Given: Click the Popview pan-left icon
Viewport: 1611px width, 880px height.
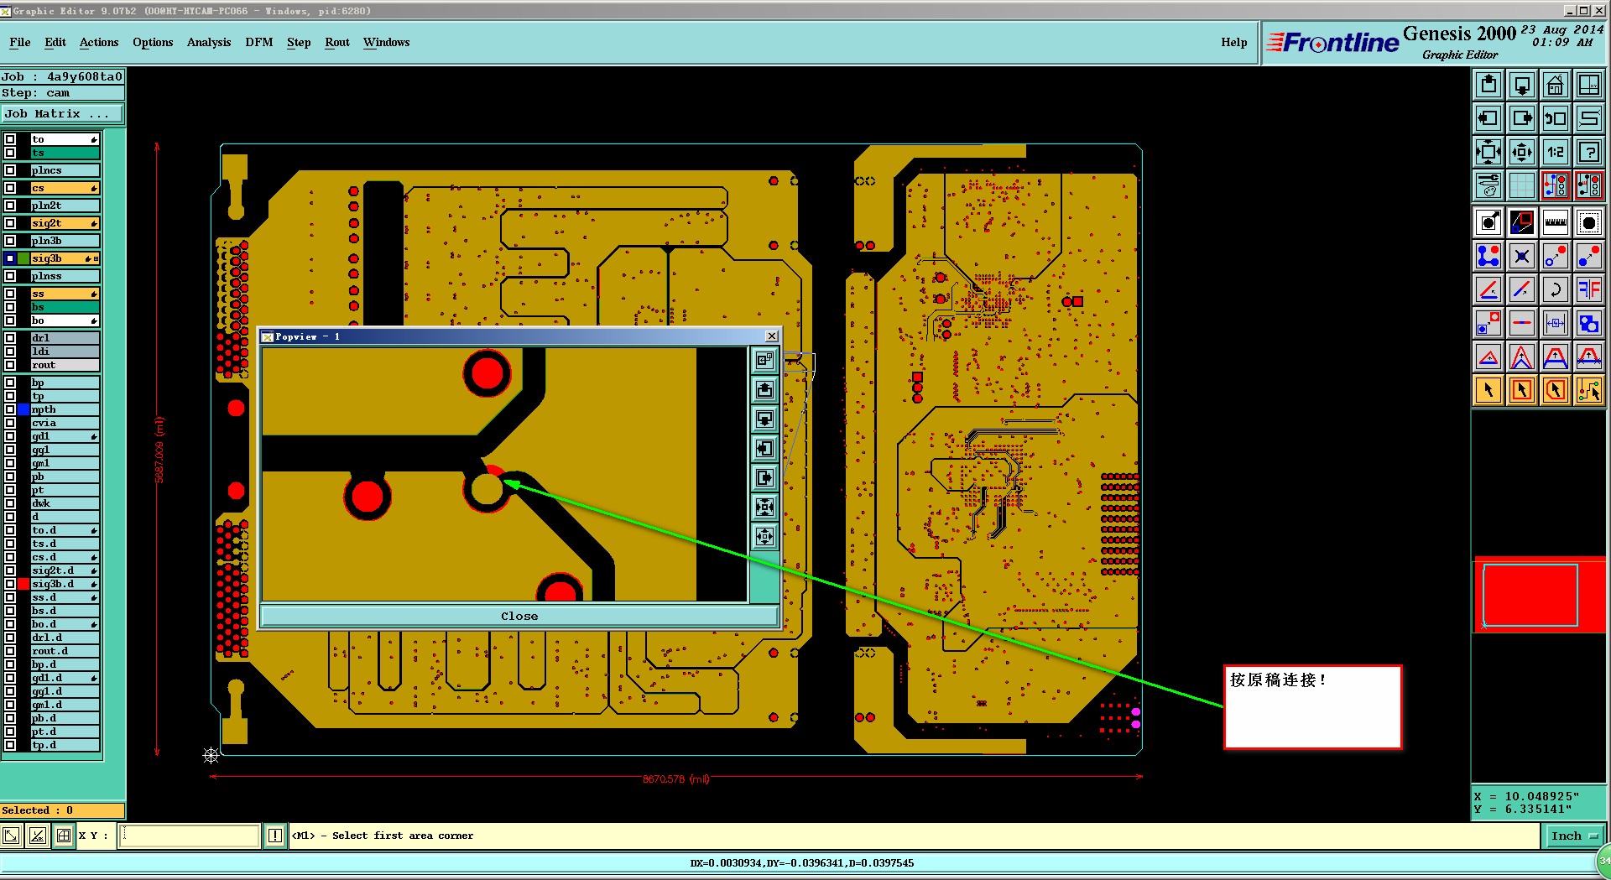Looking at the screenshot, I should (x=764, y=448).
